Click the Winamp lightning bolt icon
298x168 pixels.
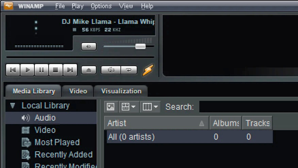(x=148, y=70)
